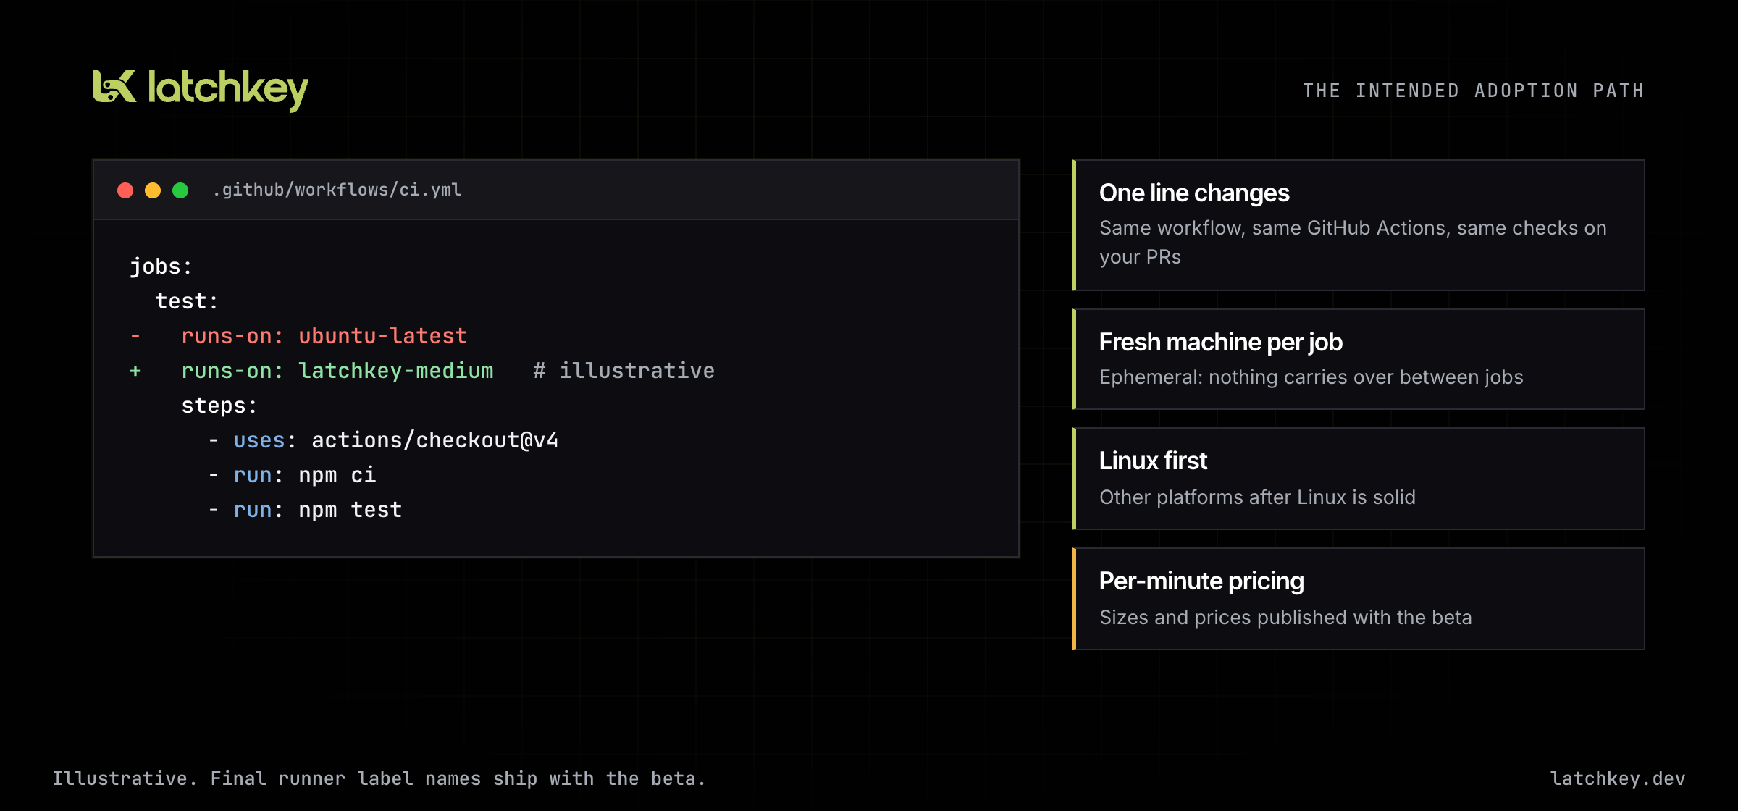Click 'Same workflow, same GitHub Actions' description
Viewport: 1738px width, 811px height.
pyautogui.click(x=1353, y=243)
